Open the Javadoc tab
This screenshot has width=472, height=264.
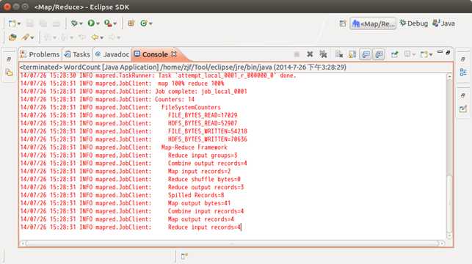coord(112,54)
